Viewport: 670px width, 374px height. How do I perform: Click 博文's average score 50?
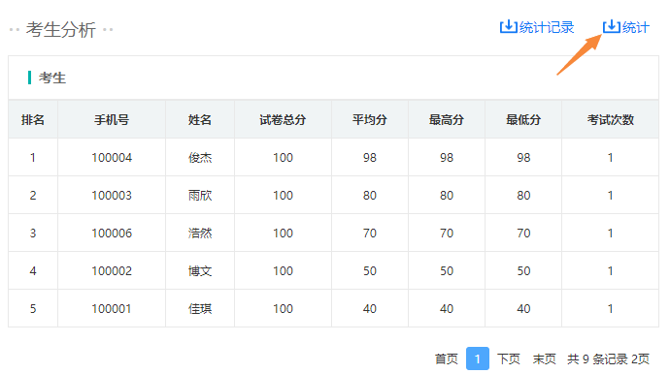[x=370, y=270]
